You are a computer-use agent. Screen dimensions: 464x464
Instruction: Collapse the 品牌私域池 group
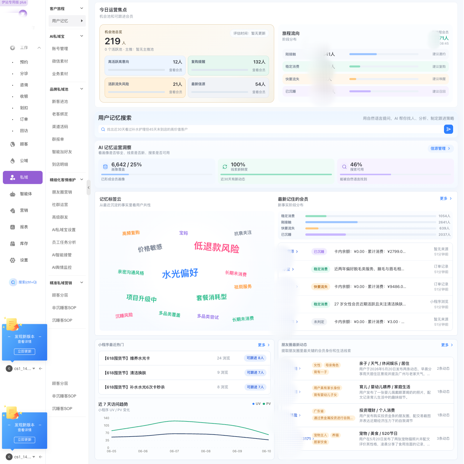(82, 89)
